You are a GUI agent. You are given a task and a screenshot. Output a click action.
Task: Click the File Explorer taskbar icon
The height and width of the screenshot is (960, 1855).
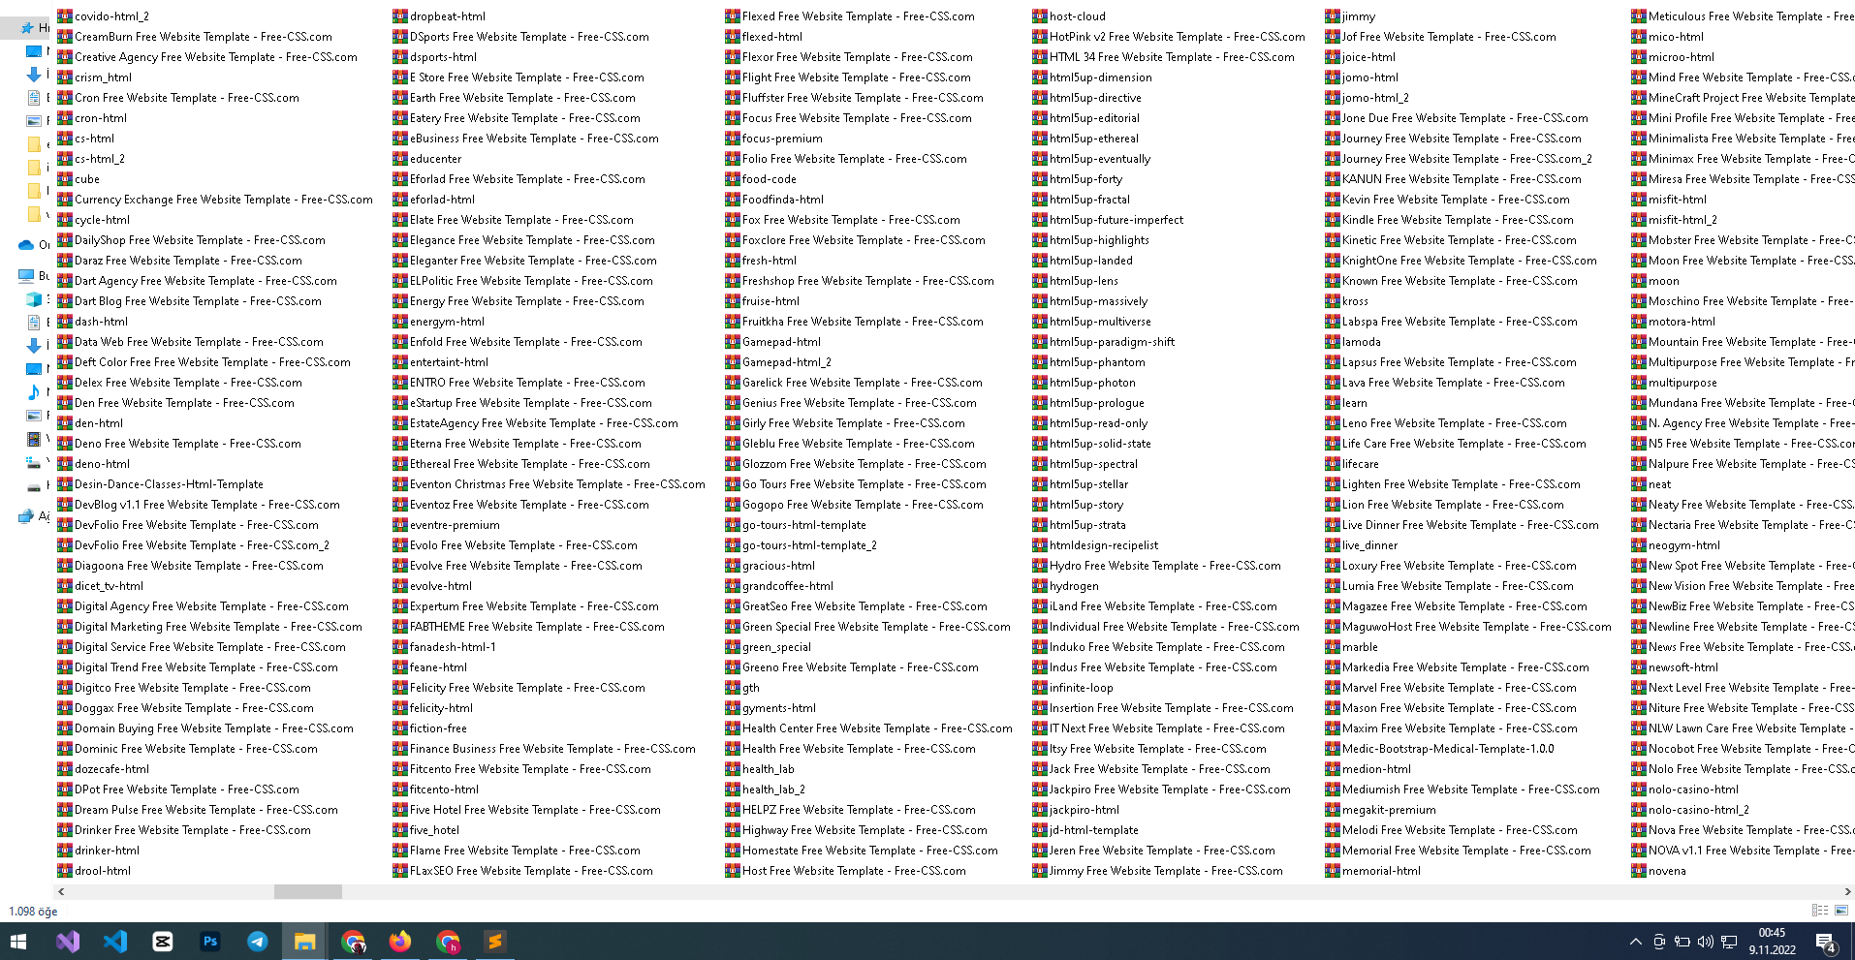click(305, 942)
